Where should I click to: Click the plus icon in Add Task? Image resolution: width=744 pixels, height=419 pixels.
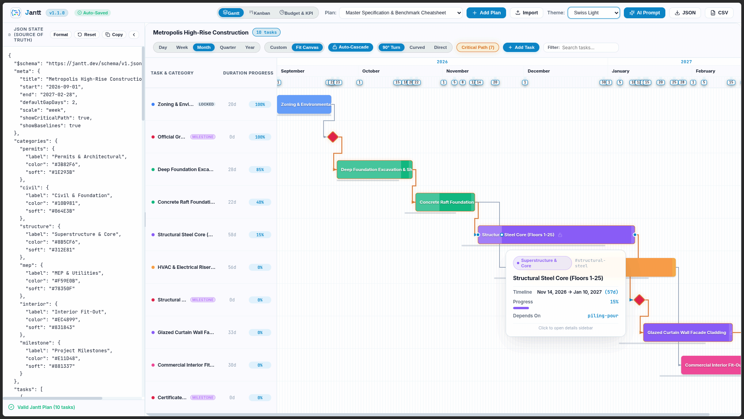tap(510, 47)
